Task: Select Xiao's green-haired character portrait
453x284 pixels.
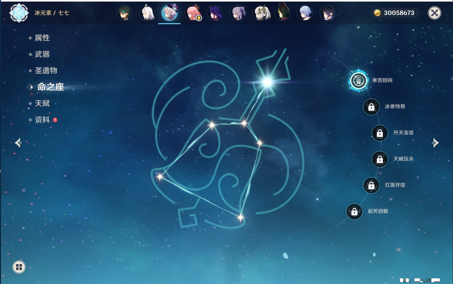Action: [124, 13]
